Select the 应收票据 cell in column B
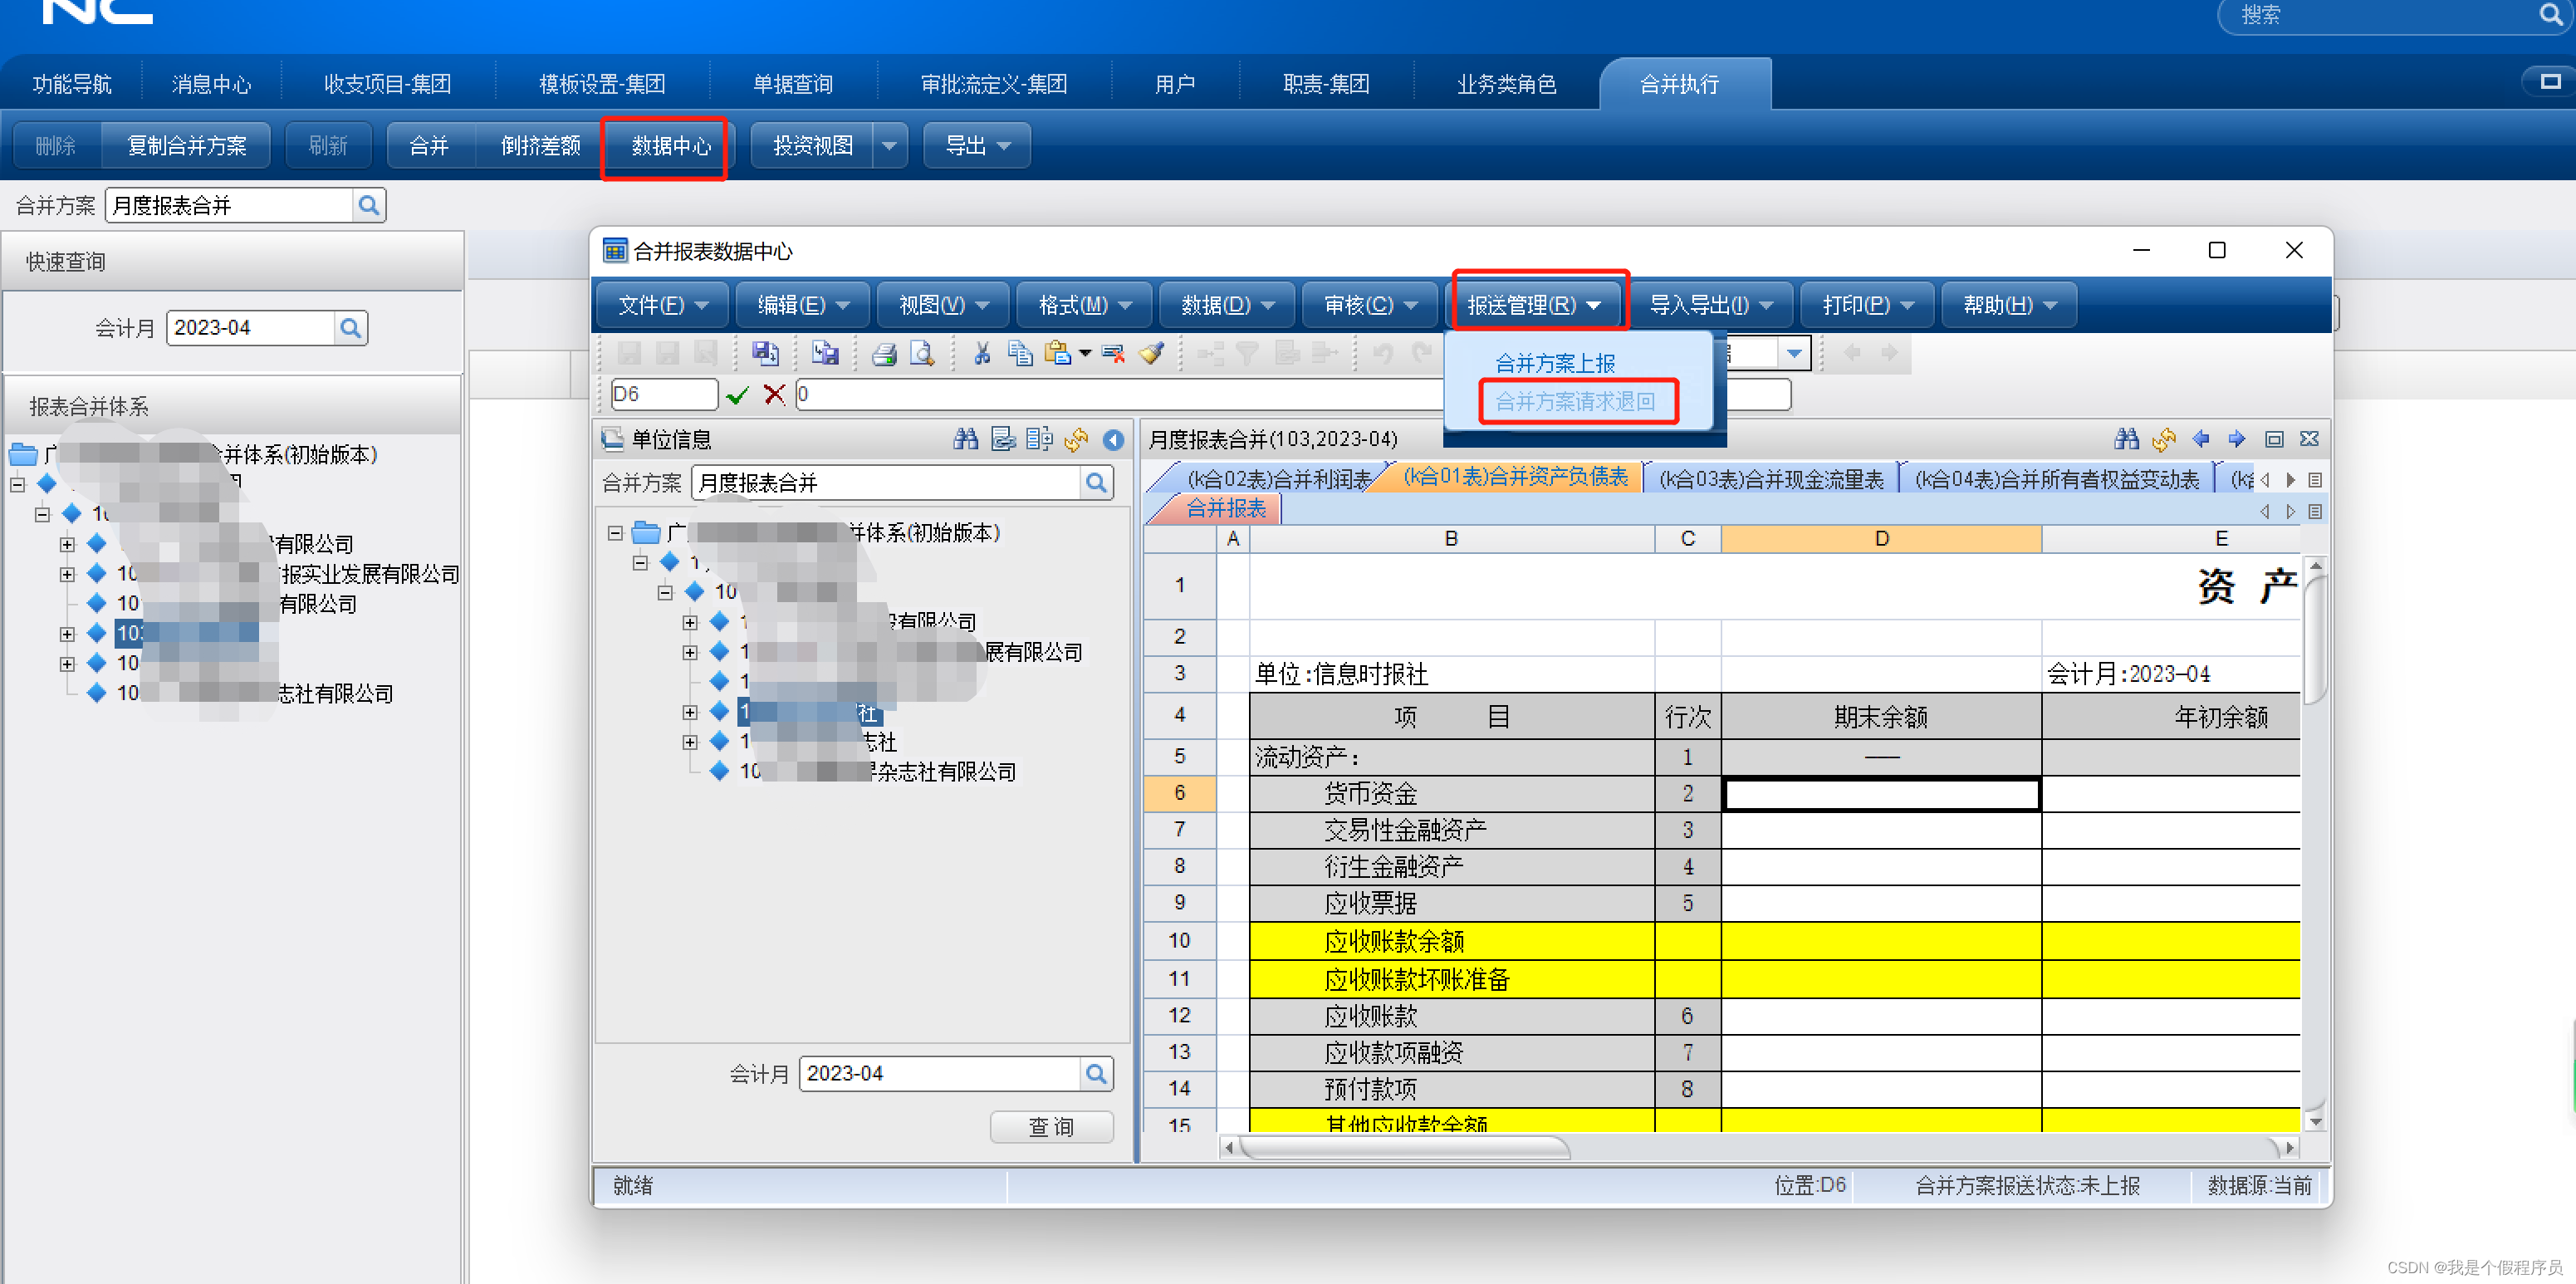Screen dimensions: 2576x1284 1451,904
